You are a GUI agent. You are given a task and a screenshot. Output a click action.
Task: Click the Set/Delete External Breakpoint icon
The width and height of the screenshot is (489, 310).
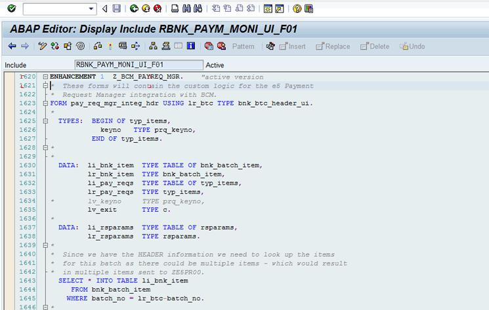221,47
